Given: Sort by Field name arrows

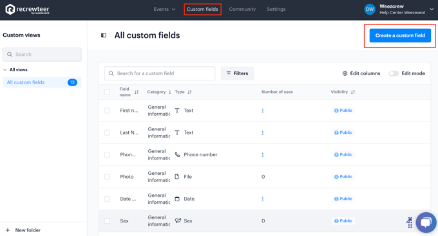Looking at the screenshot, I should pyautogui.click(x=137, y=92).
